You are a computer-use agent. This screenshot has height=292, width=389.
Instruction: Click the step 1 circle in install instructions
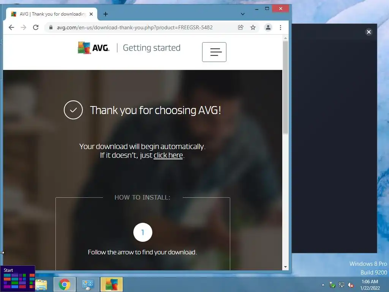coord(143,232)
